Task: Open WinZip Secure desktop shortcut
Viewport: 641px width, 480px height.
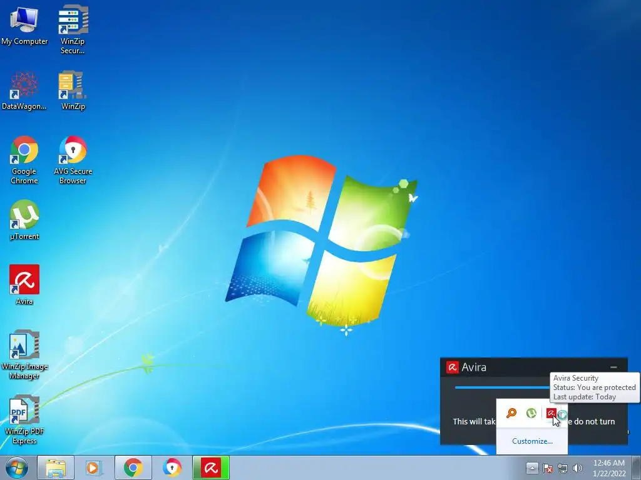Action: (73, 29)
